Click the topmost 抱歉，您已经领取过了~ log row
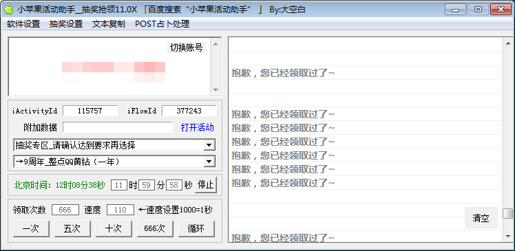The width and height of the screenshot is (515, 251). [x=283, y=73]
